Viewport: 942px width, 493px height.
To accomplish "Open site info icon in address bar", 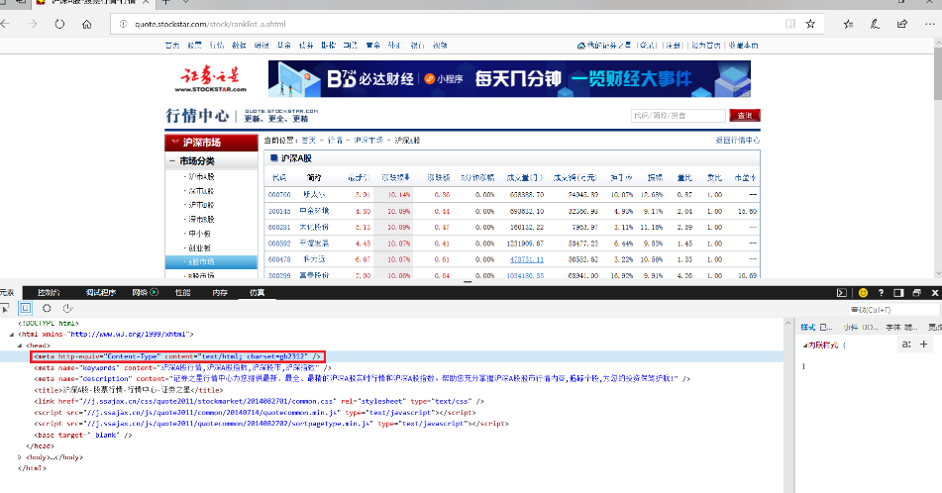I will [123, 24].
